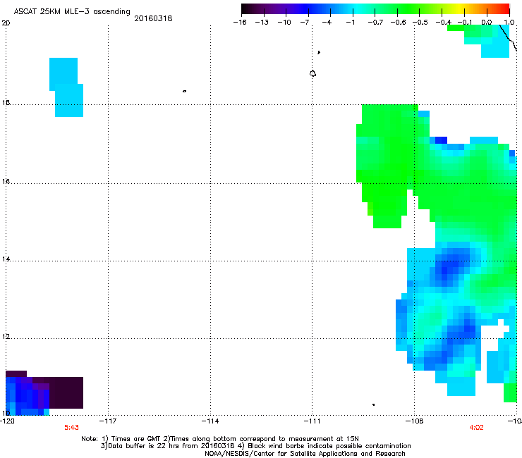Click the latitude label 16
The width and height of the screenshot is (522, 458).
tap(6, 181)
